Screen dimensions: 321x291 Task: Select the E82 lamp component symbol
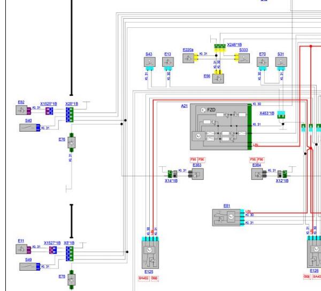[21, 110]
